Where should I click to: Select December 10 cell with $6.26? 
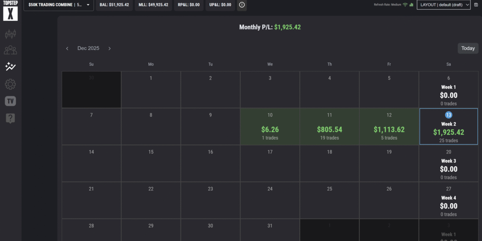[x=270, y=126]
